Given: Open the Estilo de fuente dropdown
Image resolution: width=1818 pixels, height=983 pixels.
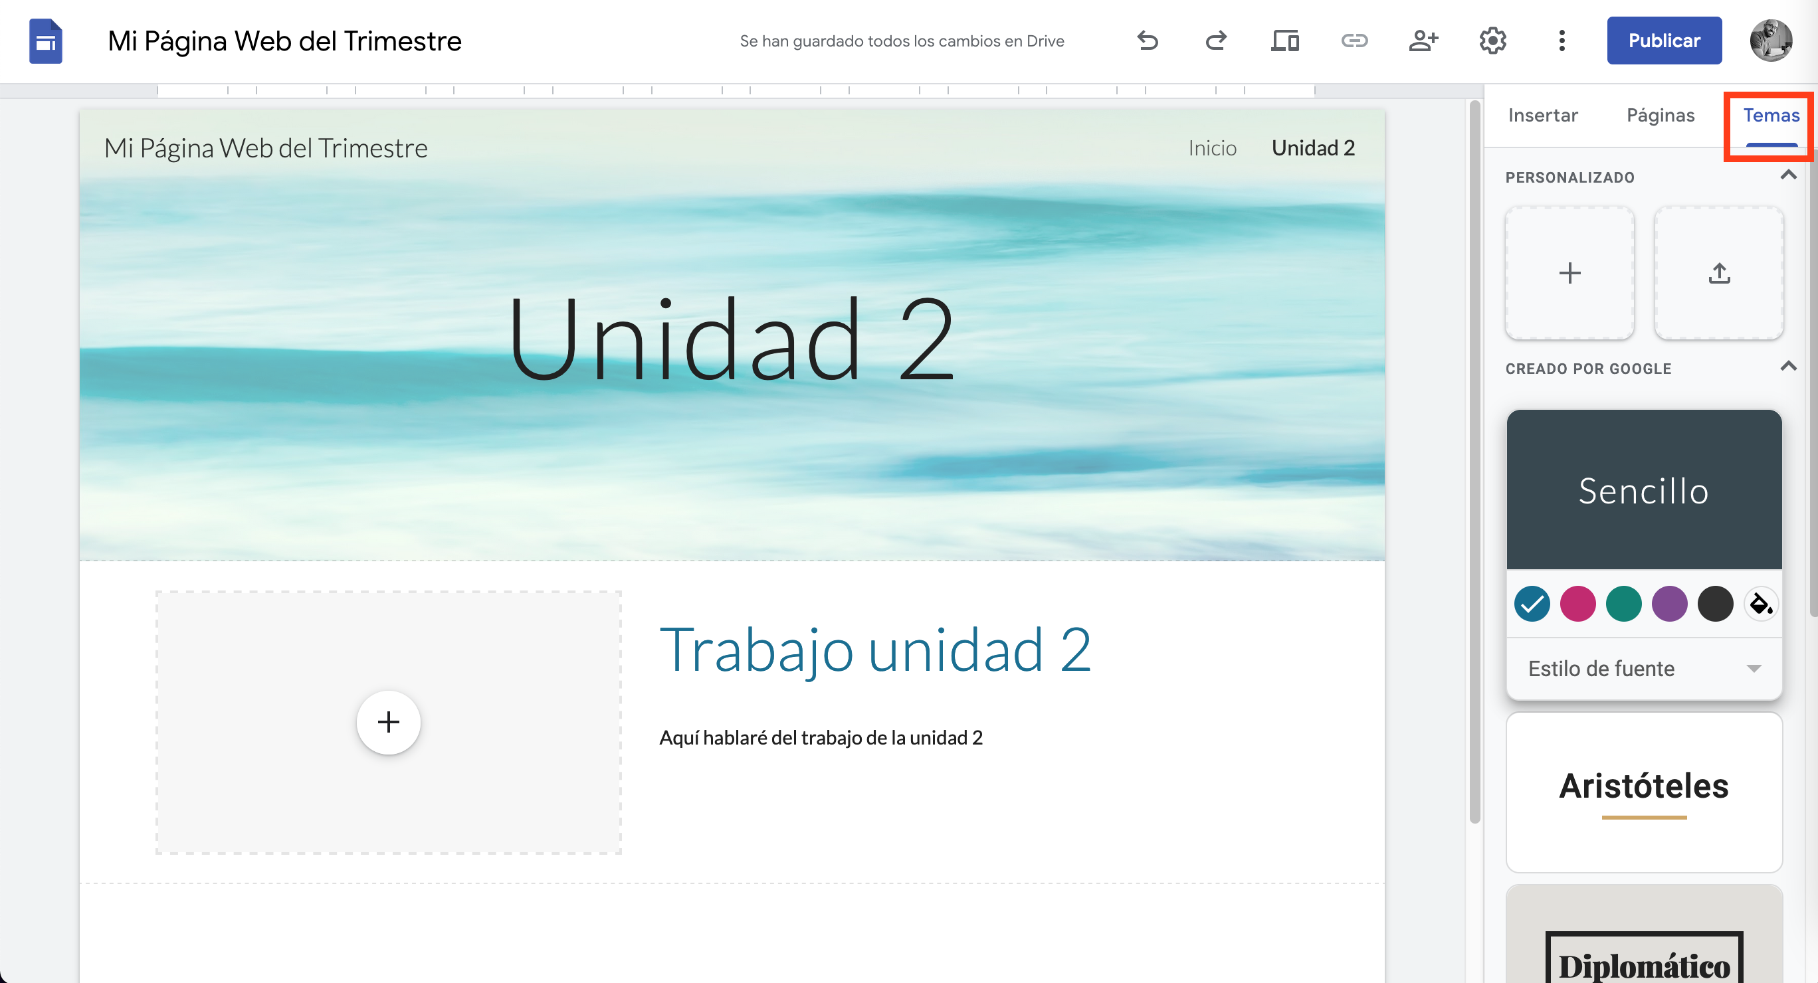Looking at the screenshot, I should [x=1644, y=668].
